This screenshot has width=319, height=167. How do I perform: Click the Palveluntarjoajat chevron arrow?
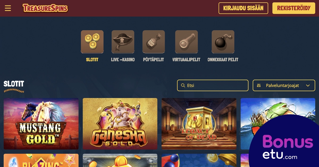308,85
